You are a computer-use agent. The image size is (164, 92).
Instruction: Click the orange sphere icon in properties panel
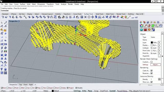149,30
